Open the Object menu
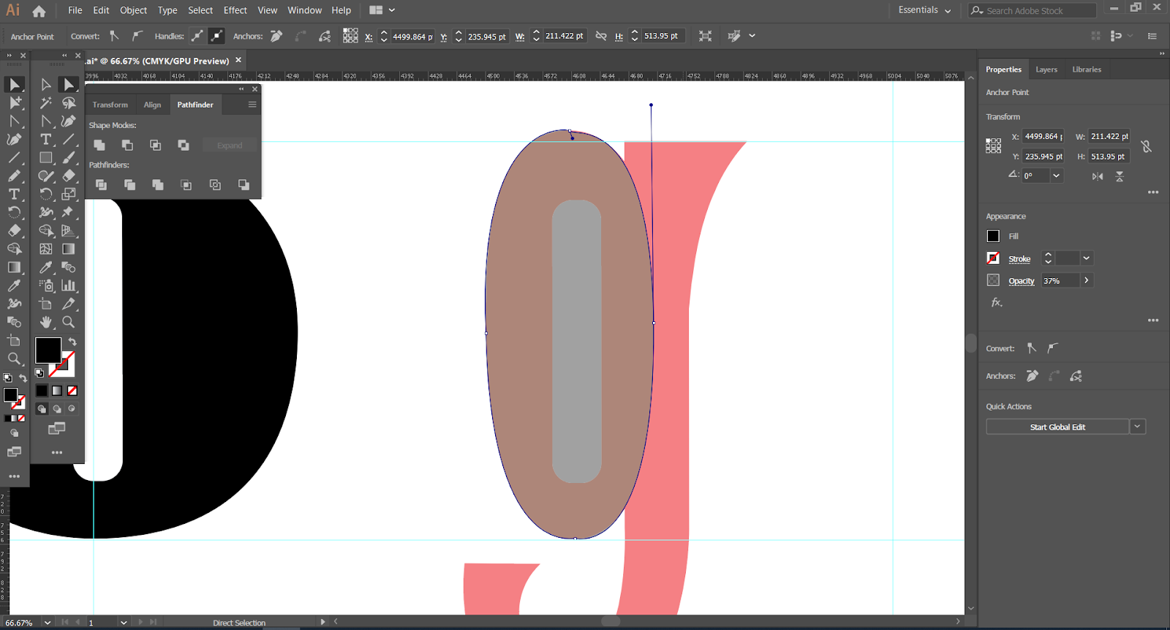This screenshot has height=630, width=1170. click(x=134, y=10)
